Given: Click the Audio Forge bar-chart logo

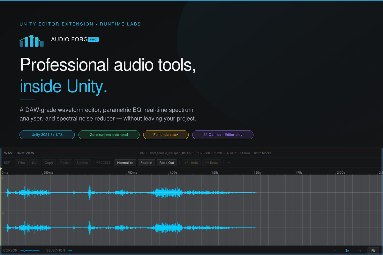Looking at the screenshot, I should [x=31, y=41].
